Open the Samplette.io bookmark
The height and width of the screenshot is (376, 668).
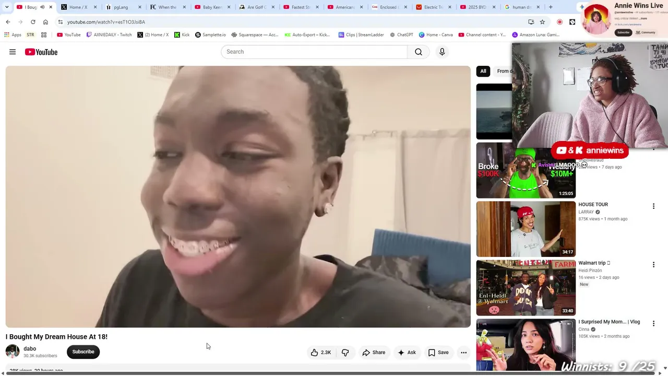210,35
